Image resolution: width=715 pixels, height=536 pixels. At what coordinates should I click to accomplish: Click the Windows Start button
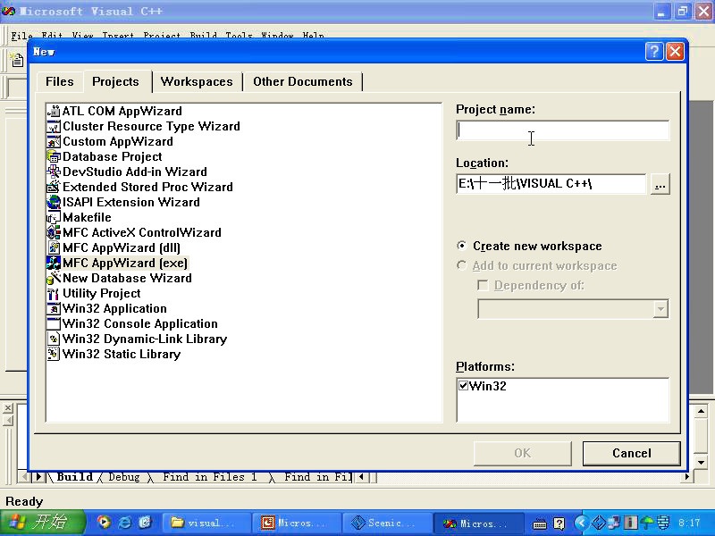pyautogui.click(x=42, y=523)
